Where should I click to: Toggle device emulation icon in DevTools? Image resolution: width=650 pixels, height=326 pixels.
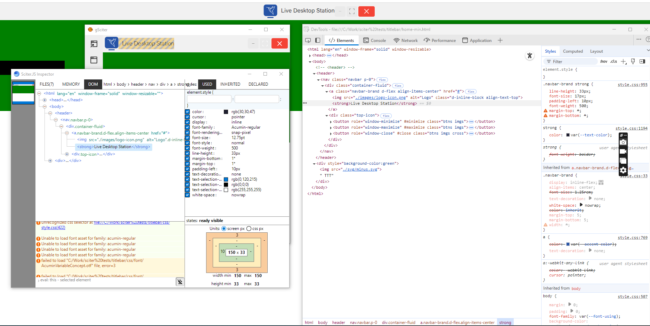pyautogui.click(x=318, y=41)
